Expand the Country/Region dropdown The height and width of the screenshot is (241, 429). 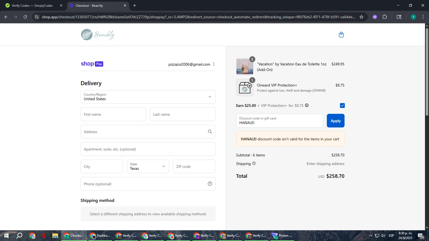click(x=148, y=97)
